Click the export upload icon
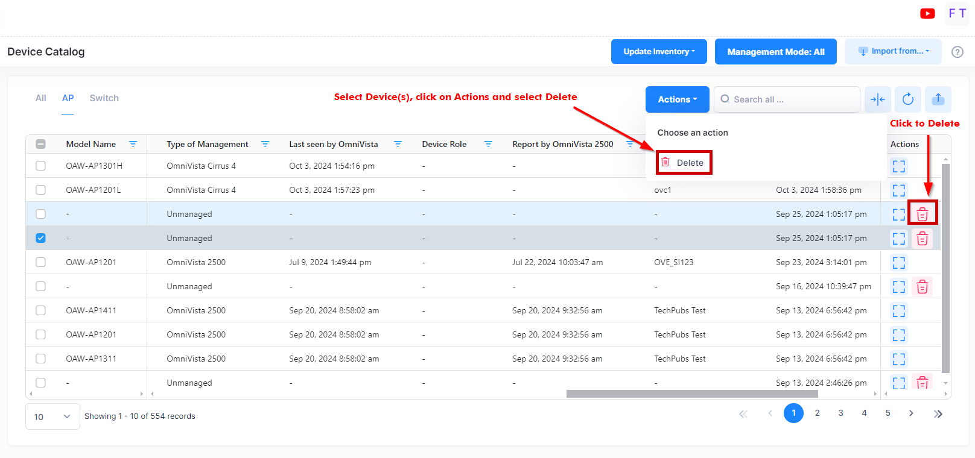Image resolution: width=975 pixels, height=458 pixels. coord(938,99)
